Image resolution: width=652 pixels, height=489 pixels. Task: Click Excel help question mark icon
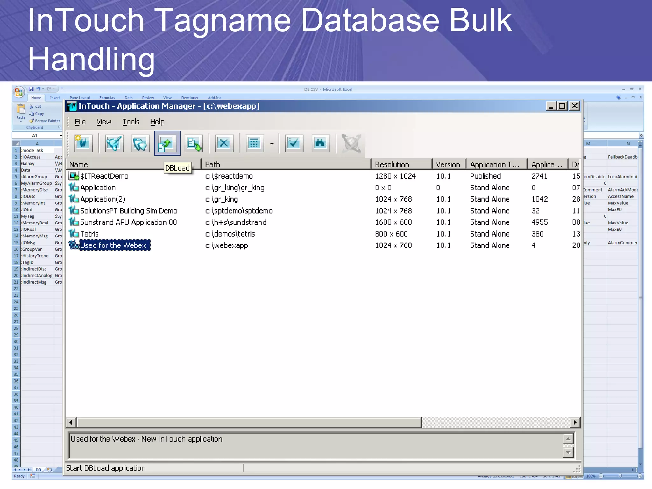coord(619,97)
